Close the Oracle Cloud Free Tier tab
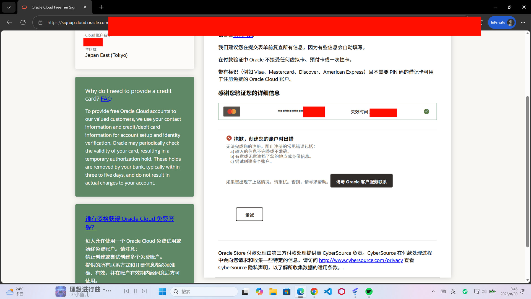 pyautogui.click(x=85, y=7)
